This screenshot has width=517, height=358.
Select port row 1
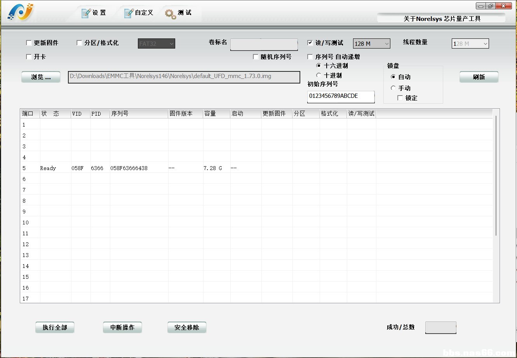(x=256, y=125)
